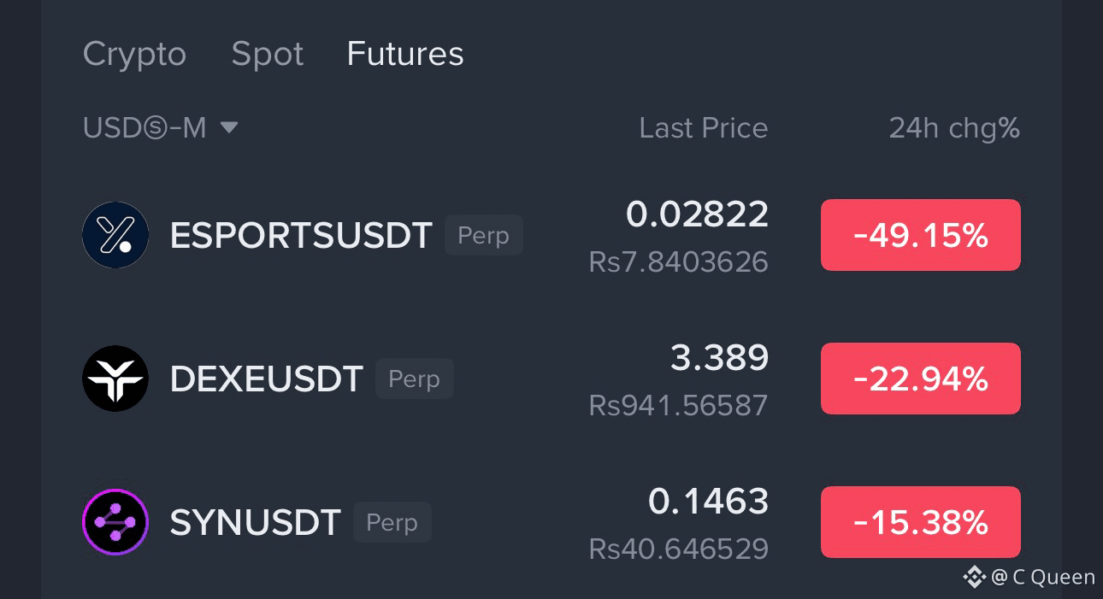Image resolution: width=1103 pixels, height=599 pixels.
Task: Open the USDⓈ-M dropdown arrow
Action: point(229,128)
